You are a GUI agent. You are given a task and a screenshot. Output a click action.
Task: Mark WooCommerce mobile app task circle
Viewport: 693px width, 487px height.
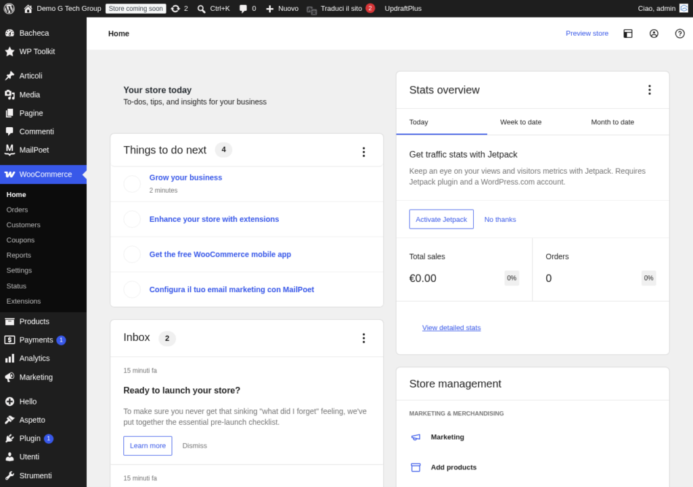pyautogui.click(x=132, y=254)
